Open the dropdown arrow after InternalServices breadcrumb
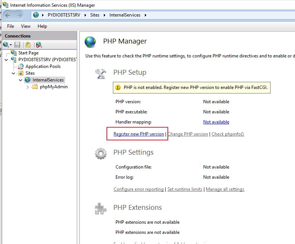The image size is (295, 244). [145, 15]
